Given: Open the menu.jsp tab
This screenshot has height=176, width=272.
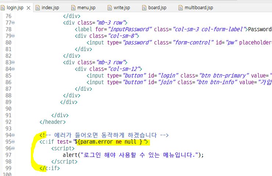Looking at the screenshot, I should click(86, 8).
